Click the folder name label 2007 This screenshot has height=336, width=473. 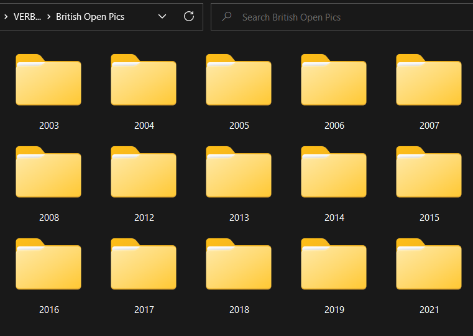429,125
